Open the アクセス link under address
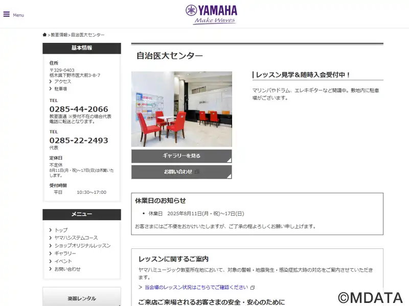The image size is (409, 306). [62, 82]
